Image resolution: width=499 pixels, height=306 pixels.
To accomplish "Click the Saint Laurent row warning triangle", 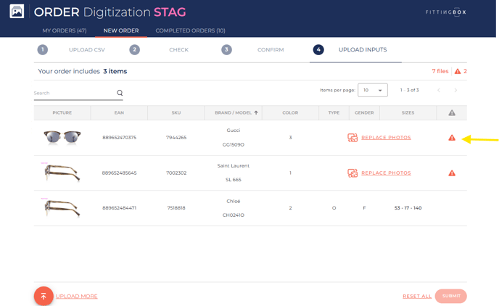I will [452, 173].
